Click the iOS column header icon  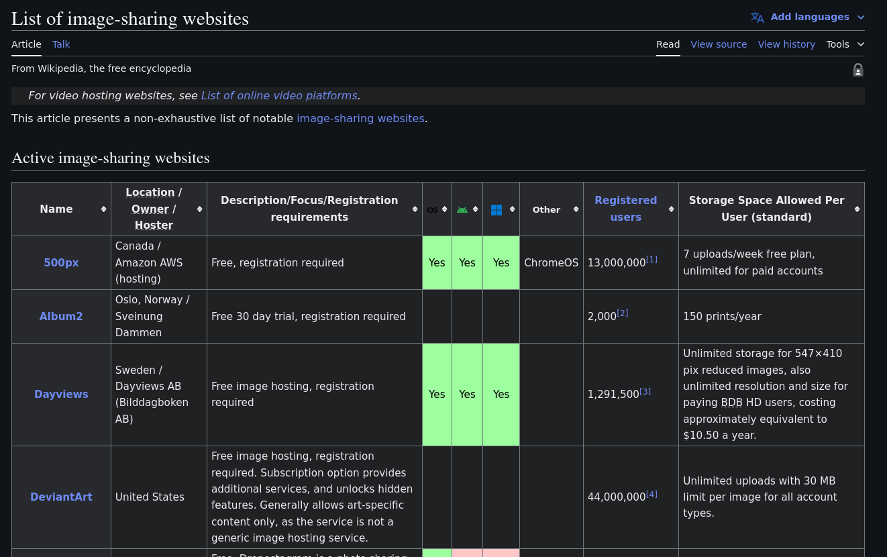click(x=432, y=210)
